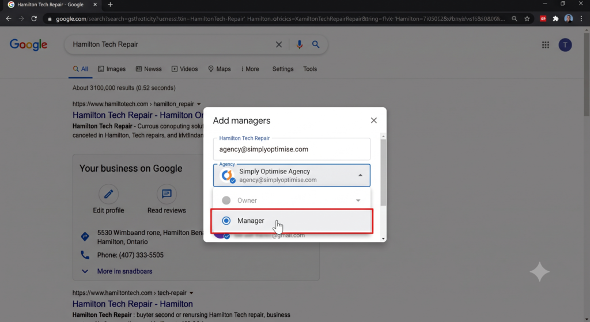
Task: Start voice search with the microphone icon
Action: [300, 44]
